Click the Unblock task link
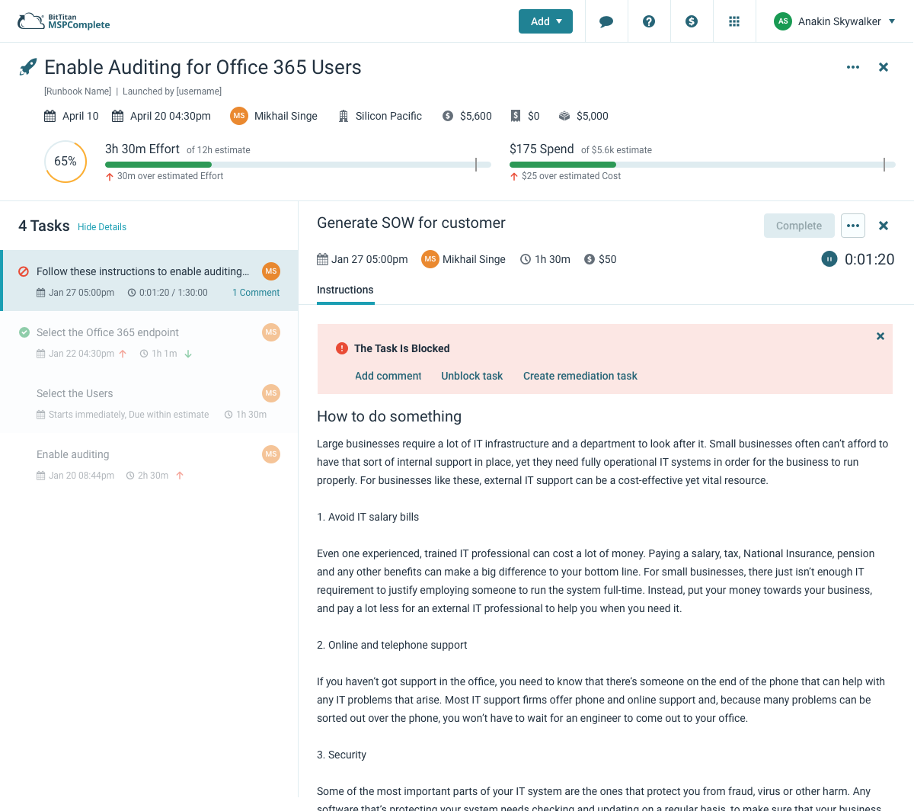 pos(472,376)
